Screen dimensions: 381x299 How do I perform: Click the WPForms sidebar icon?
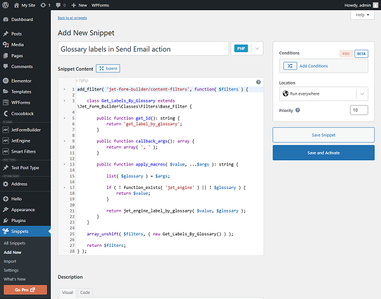point(6,102)
